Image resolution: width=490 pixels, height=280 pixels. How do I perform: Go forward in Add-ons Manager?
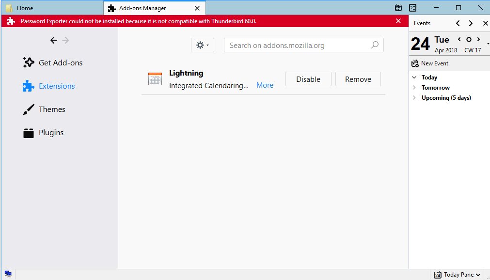point(65,40)
